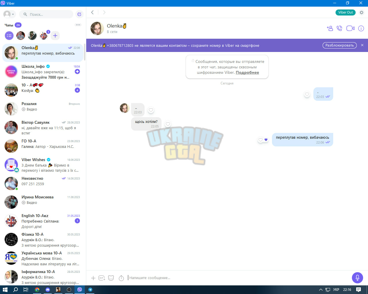Focus the Поиск search field
The height and width of the screenshot is (294, 368).
[46, 14]
